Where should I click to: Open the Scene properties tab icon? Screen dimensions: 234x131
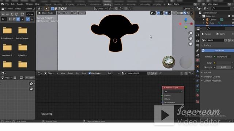coord(197,55)
